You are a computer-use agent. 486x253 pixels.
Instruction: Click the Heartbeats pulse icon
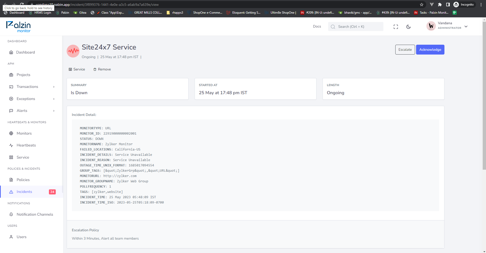pos(11,145)
